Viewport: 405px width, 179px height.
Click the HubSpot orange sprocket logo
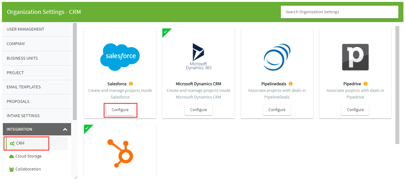[120, 153]
